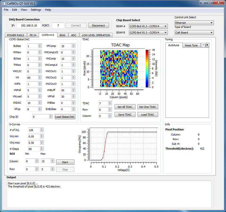Expand the Control Link Select Ethernet dropdown

[194, 23]
